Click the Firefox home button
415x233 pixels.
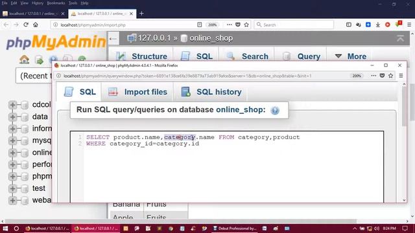coord(36,25)
